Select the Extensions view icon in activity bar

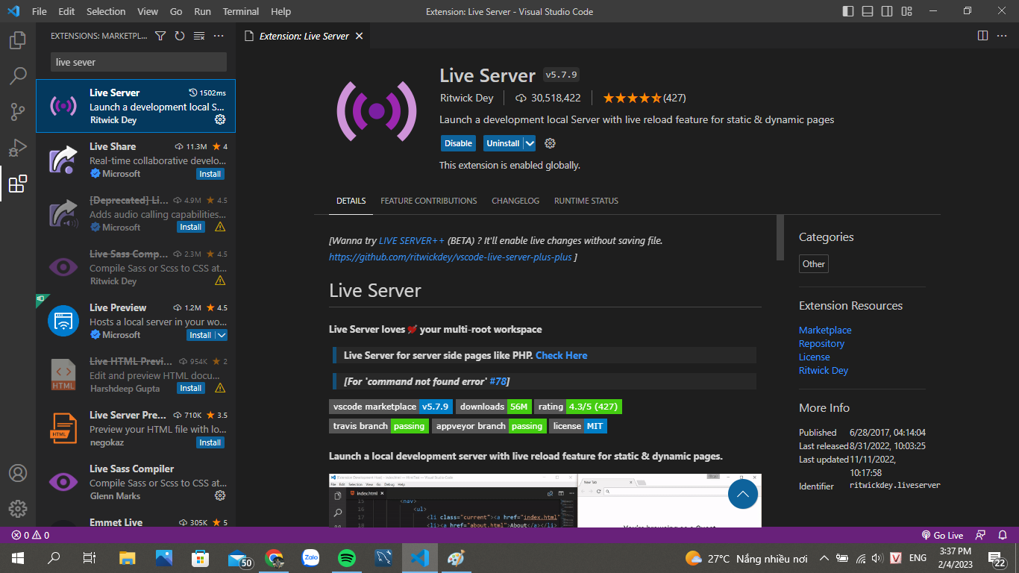click(18, 184)
